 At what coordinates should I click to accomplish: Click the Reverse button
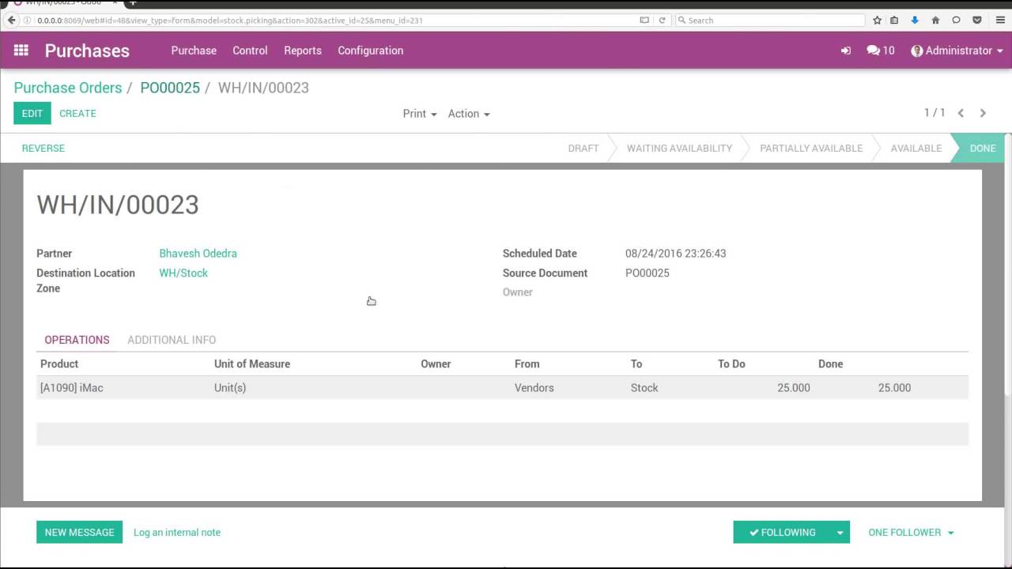43,148
